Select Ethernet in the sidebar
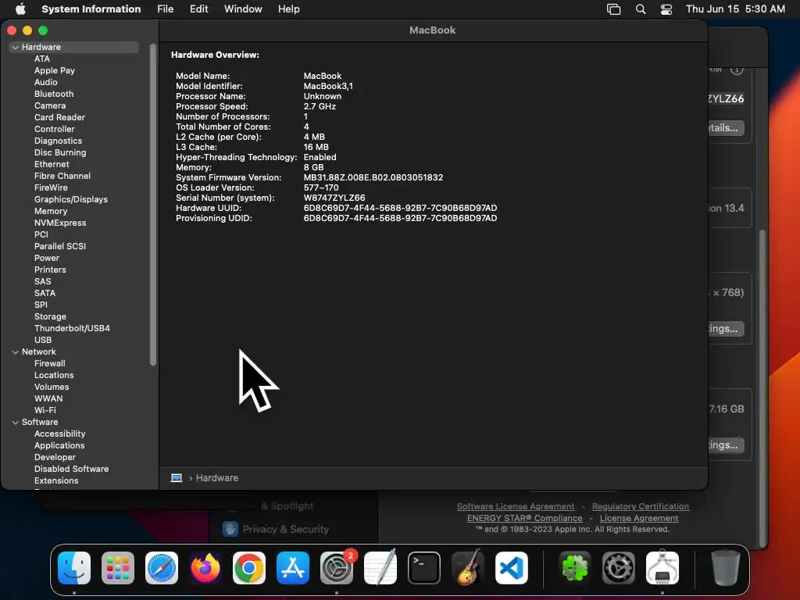The image size is (800, 600). click(x=52, y=164)
